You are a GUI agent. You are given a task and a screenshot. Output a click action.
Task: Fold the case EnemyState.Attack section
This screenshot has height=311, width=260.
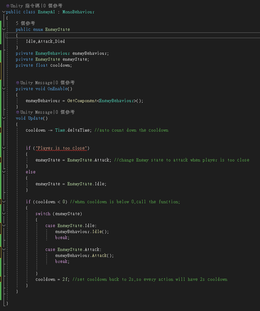[3, 249]
